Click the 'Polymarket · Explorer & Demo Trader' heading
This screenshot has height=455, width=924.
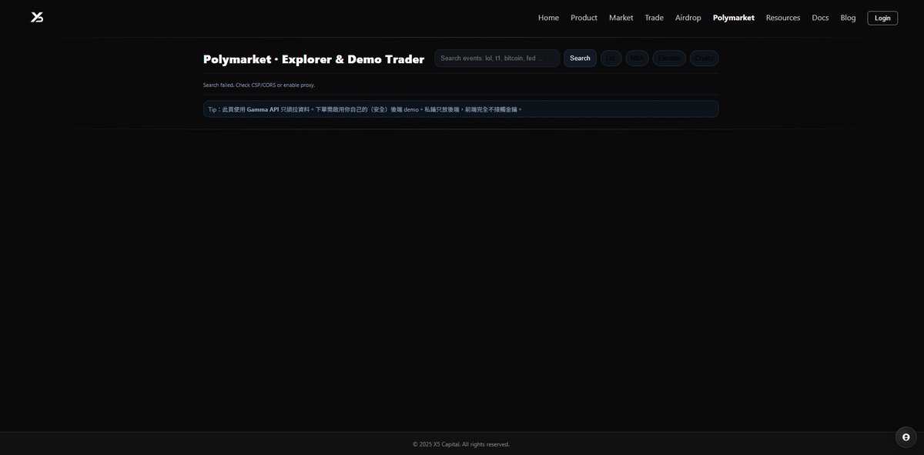[x=313, y=59]
